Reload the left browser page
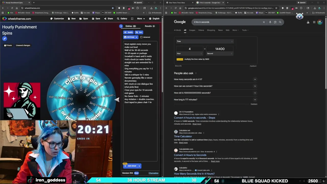The width and height of the screenshot is (327, 184). [x=12, y=8]
